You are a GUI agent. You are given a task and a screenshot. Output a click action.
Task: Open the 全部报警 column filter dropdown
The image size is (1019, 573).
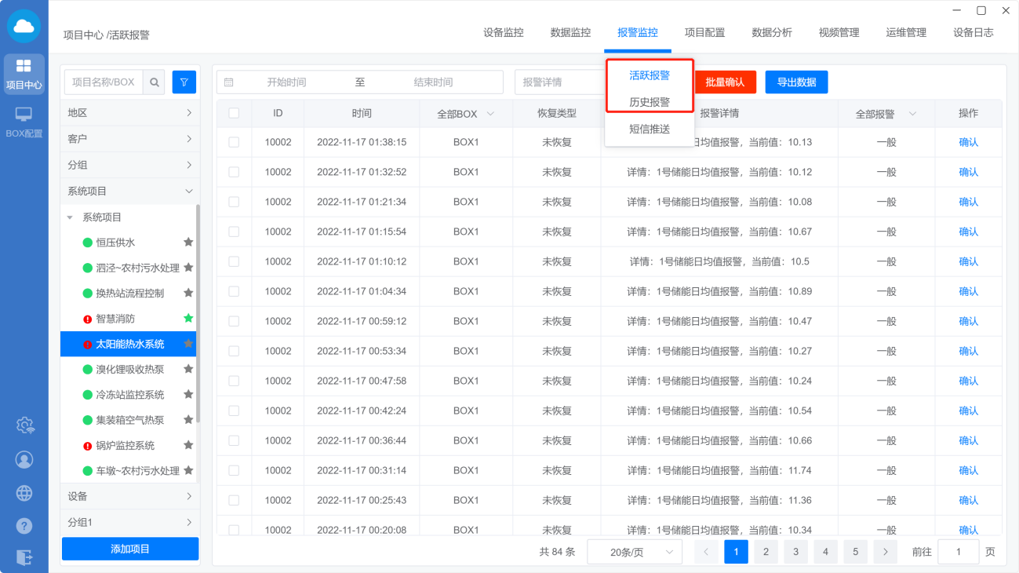[886, 114]
